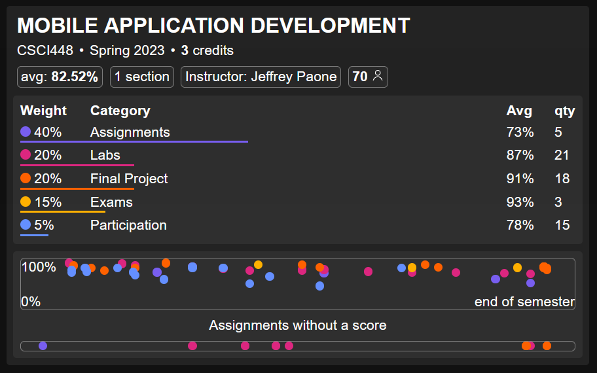Open the Instructor: Jeffrey Paone badge
The height and width of the screenshot is (373, 597).
261,77
